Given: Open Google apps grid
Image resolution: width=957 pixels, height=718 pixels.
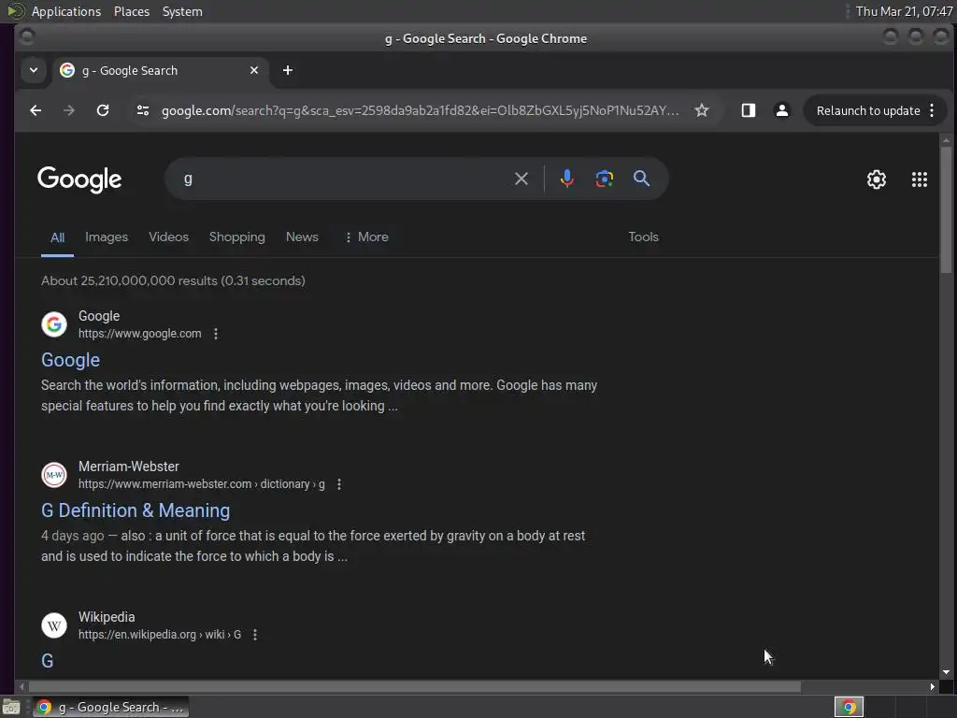Looking at the screenshot, I should [920, 179].
